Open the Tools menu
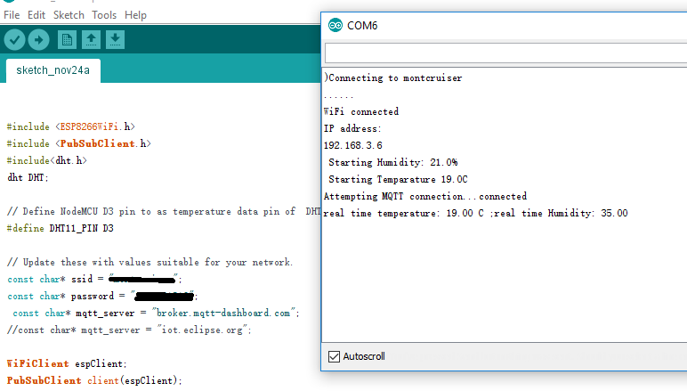Image resolution: width=687 pixels, height=391 pixels. pyautogui.click(x=104, y=15)
